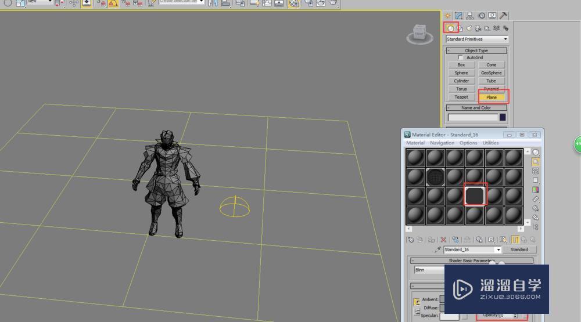
Task: Choose the Cone primitive button
Action: point(492,65)
